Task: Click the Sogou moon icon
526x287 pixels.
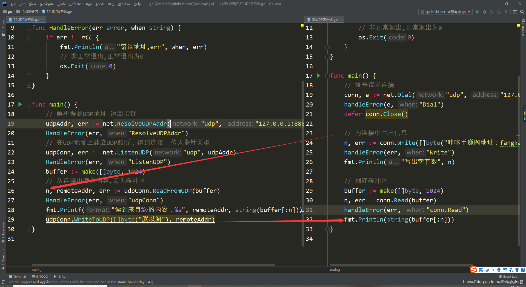Action: click(x=487, y=270)
